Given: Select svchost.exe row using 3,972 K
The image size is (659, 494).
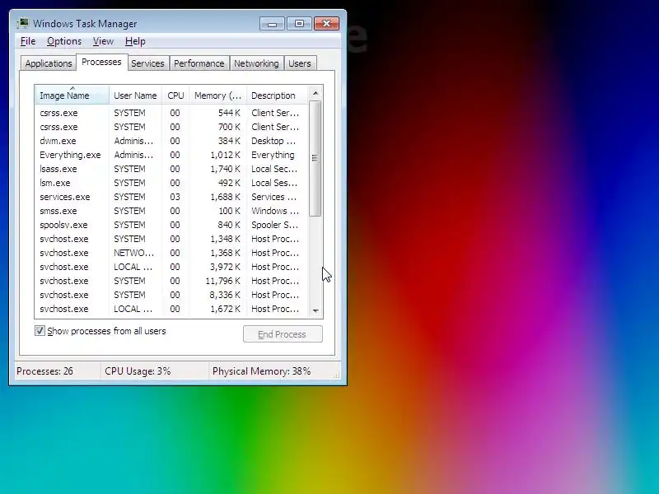Looking at the screenshot, I should (171, 267).
